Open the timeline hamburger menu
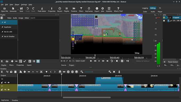181x102 pixels. [2, 72]
